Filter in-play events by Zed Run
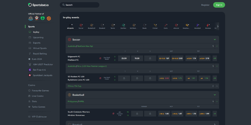251x125 pixels. point(123,26)
